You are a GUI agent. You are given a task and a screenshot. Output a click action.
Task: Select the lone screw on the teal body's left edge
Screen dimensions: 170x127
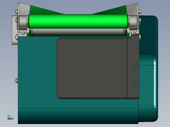[x=17, y=80]
